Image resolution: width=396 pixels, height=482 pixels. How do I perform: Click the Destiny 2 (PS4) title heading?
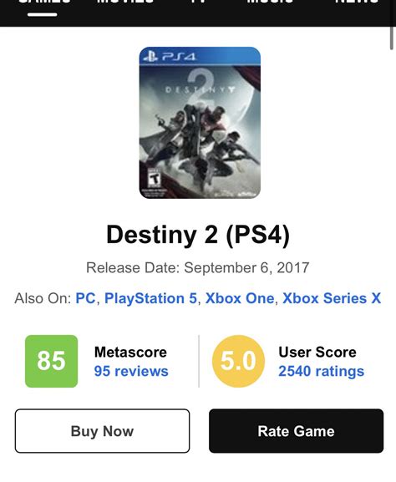tap(198, 235)
